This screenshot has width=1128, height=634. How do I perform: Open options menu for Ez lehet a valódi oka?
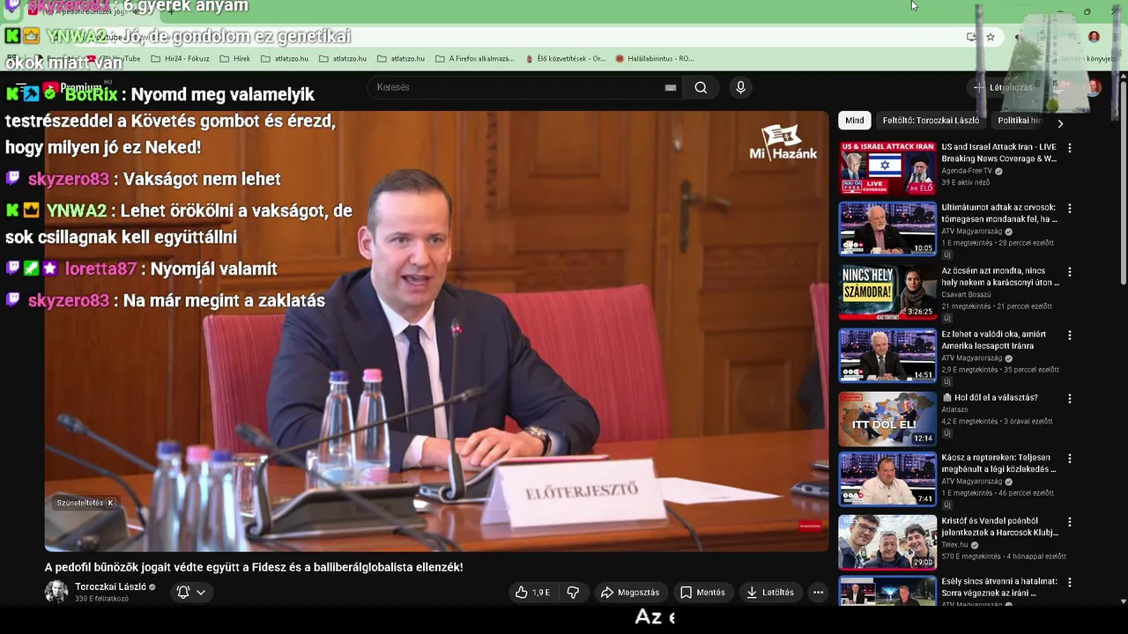[x=1070, y=335]
